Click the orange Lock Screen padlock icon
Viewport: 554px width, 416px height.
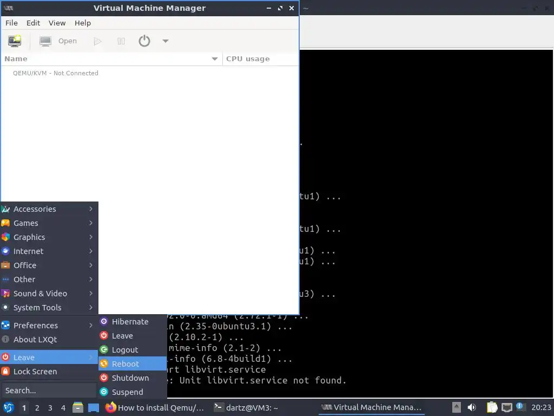pyautogui.click(x=5, y=372)
